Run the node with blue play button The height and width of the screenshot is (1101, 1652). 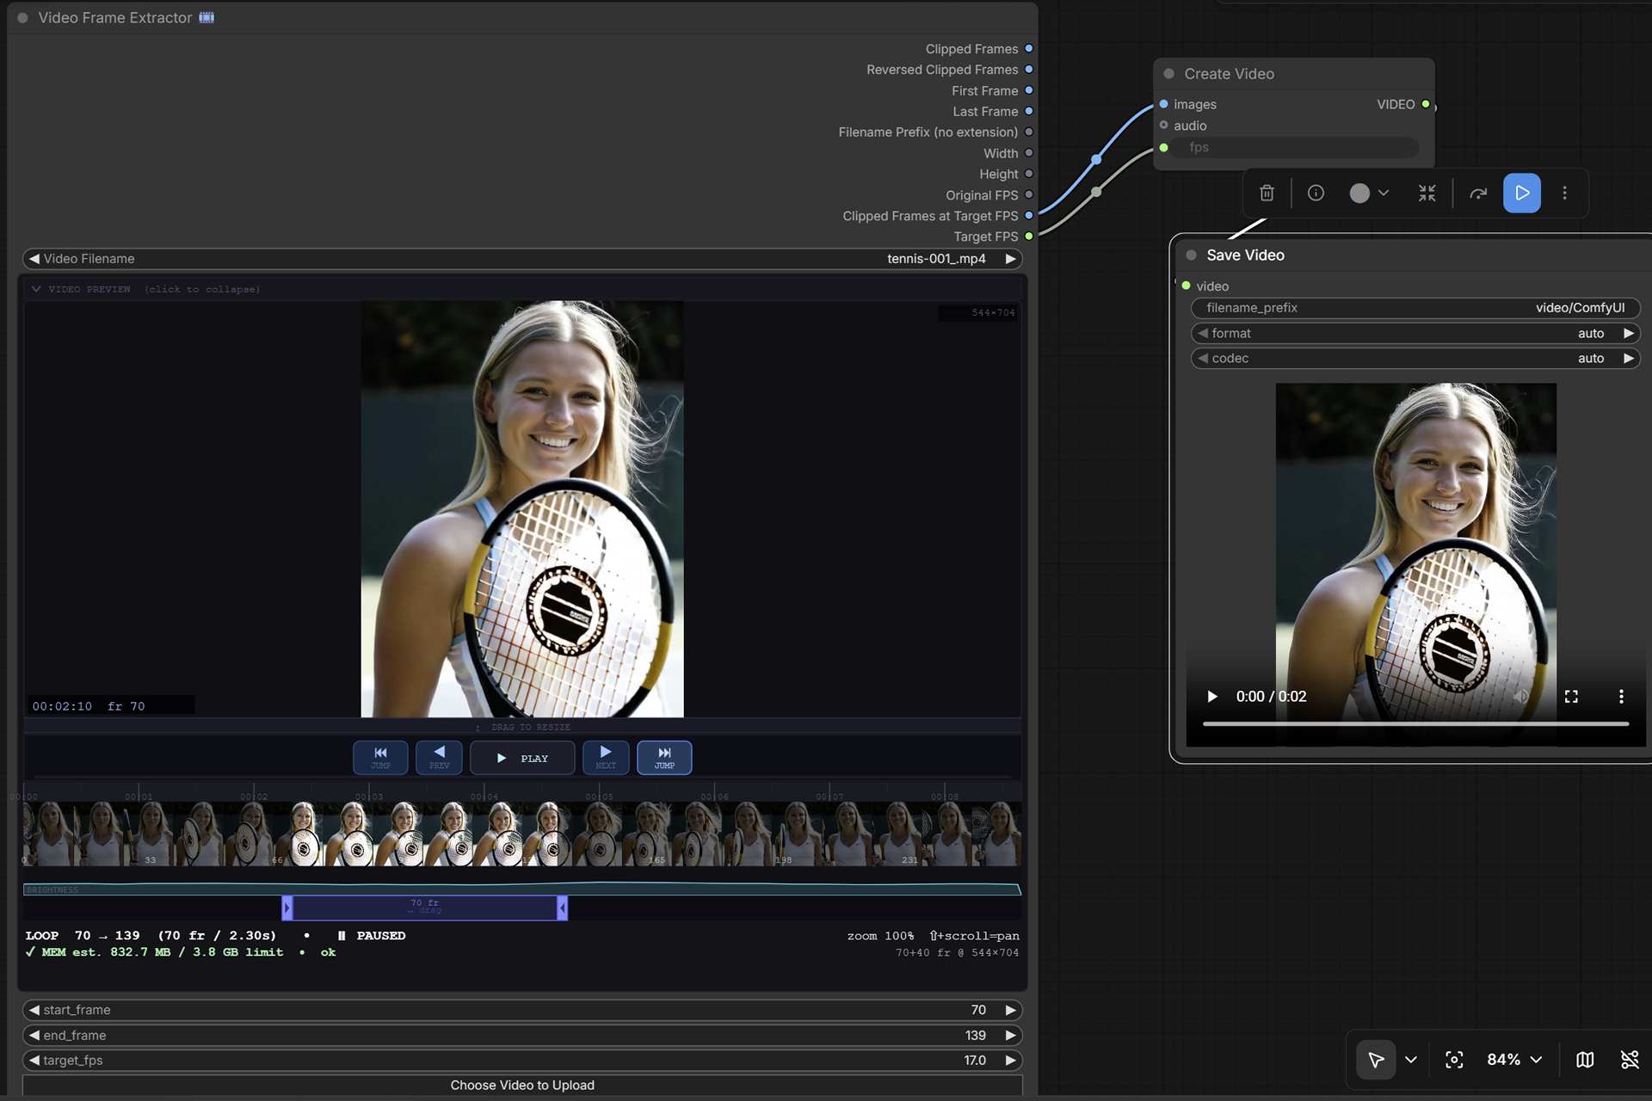pyautogui.click(x=1521, y=193)
